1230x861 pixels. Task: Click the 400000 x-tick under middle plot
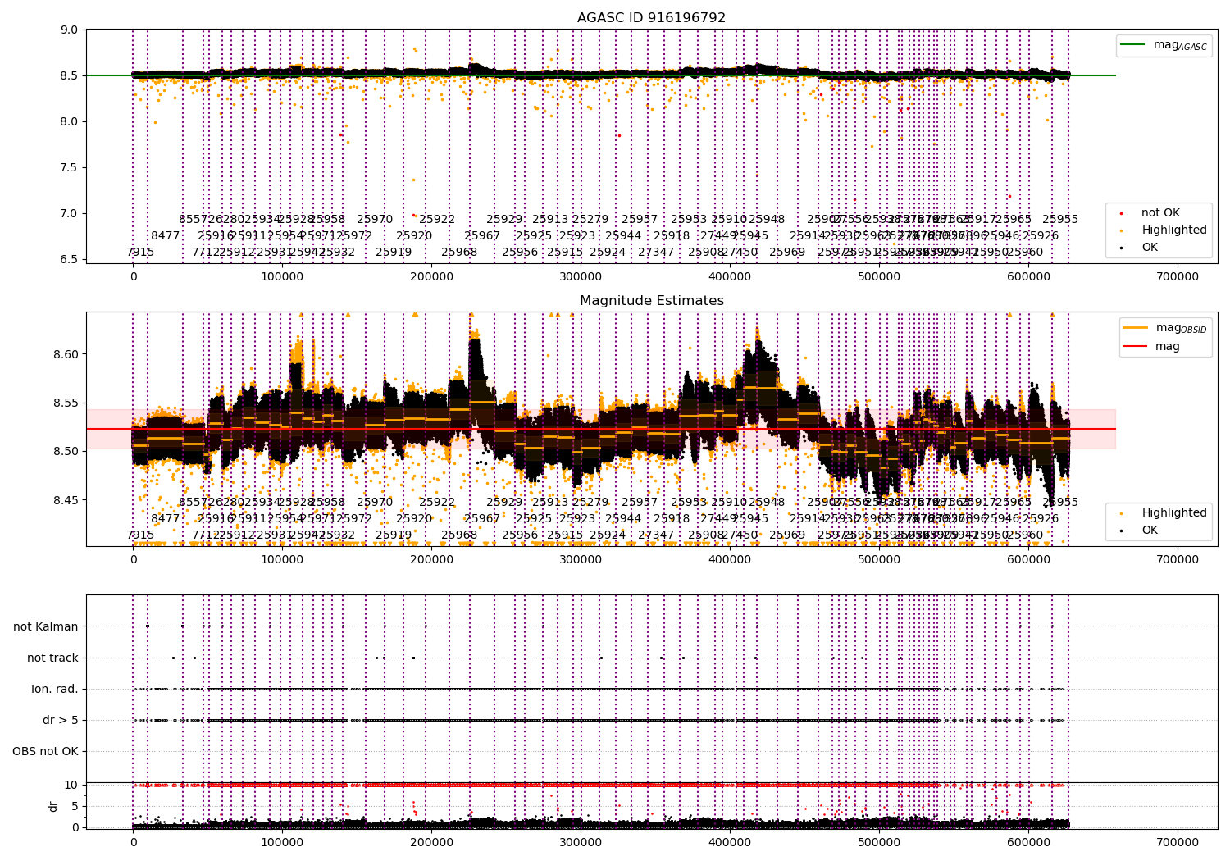(730, 560)
